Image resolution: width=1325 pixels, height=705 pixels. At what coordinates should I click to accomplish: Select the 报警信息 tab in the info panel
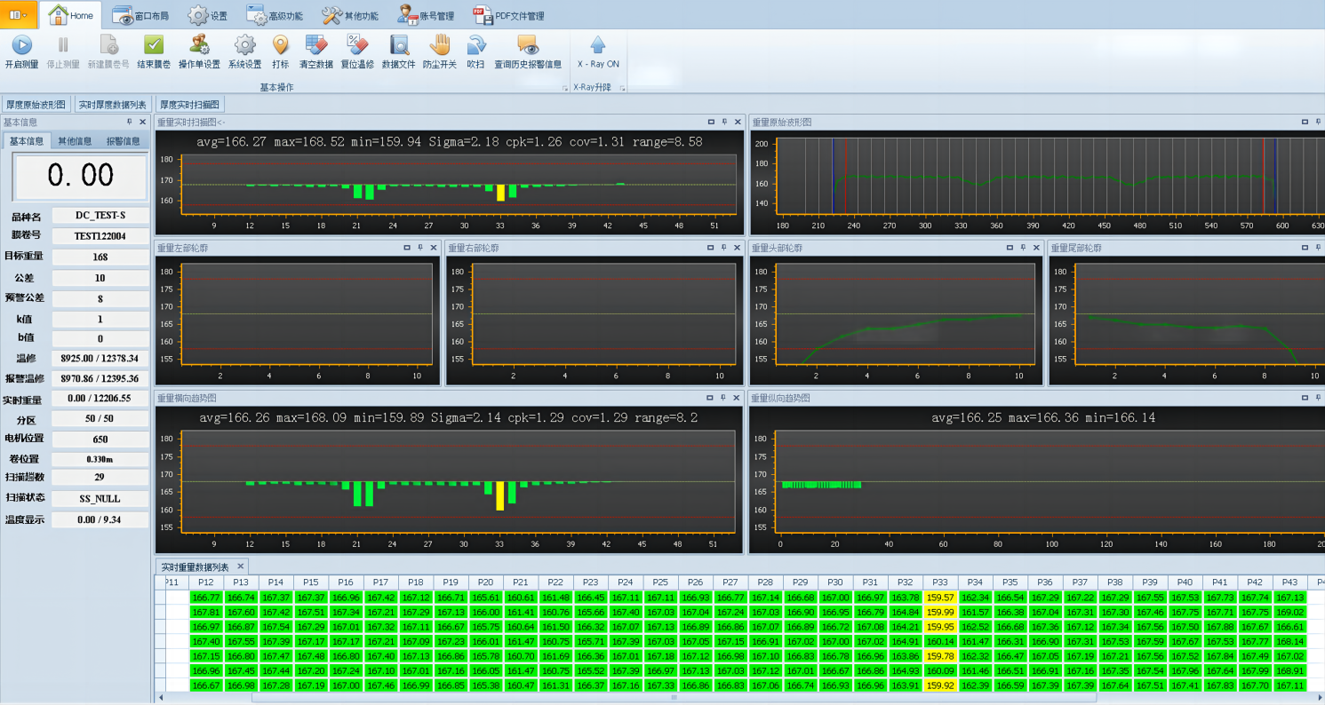coord(123,141)
